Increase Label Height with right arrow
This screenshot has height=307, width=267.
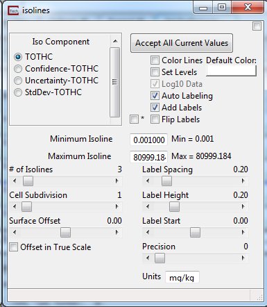(x=243, y=206)
